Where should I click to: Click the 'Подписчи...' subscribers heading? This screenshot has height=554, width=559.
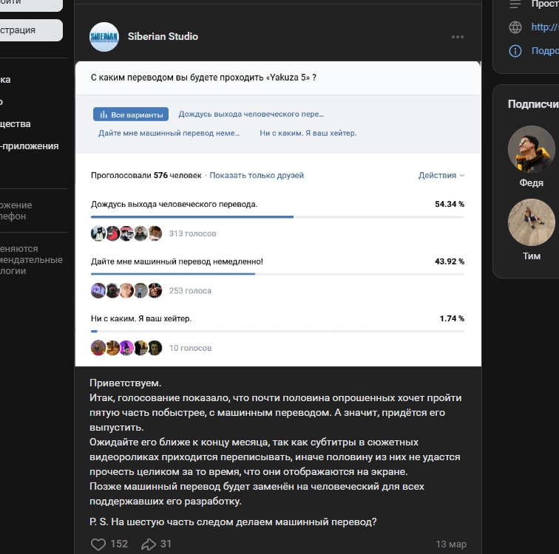533,104
